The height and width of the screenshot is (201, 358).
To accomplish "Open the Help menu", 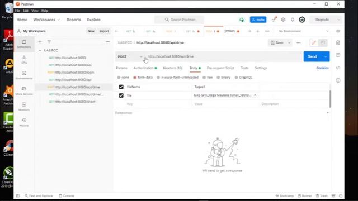I will (x=45, y=11).
